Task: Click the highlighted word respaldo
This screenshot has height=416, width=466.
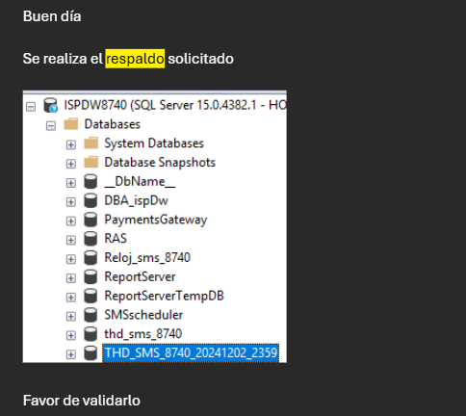Action: tap(135, 59)
